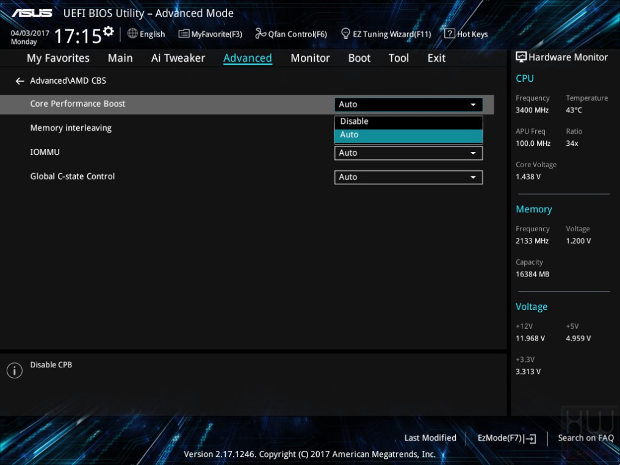
Task: Click the Disable CPB help text
Action: click(51, 365)
